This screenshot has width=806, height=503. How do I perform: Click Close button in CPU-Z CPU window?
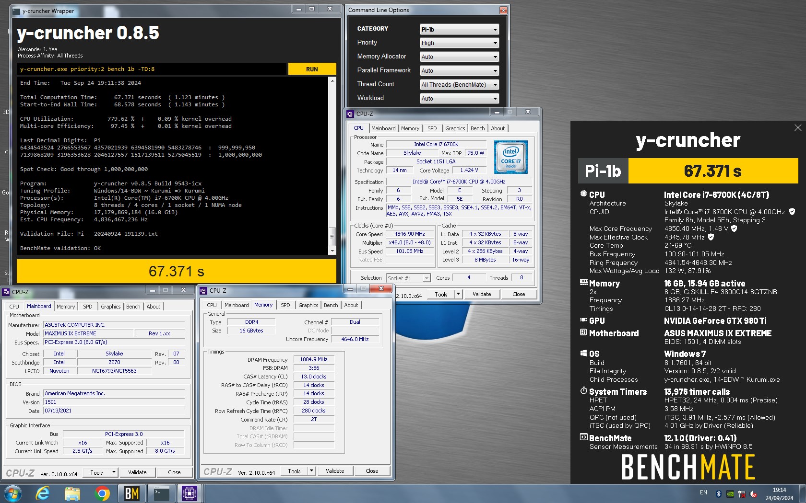[519, 294]
